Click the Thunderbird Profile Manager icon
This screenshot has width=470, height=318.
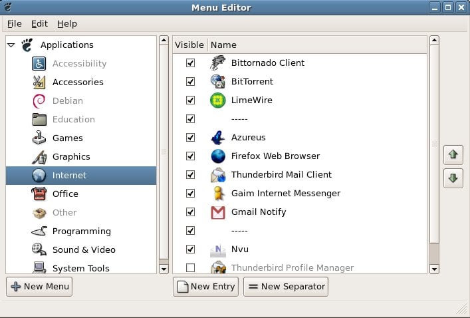[218, 267]
